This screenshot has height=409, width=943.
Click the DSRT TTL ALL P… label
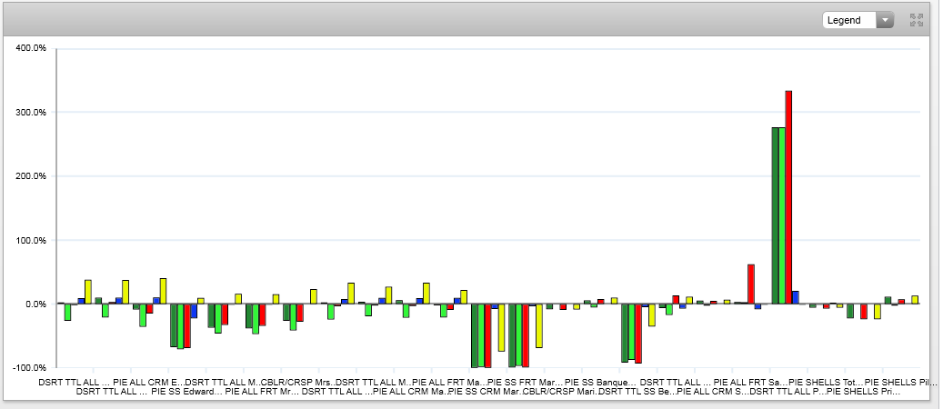(x=786, y=392)
